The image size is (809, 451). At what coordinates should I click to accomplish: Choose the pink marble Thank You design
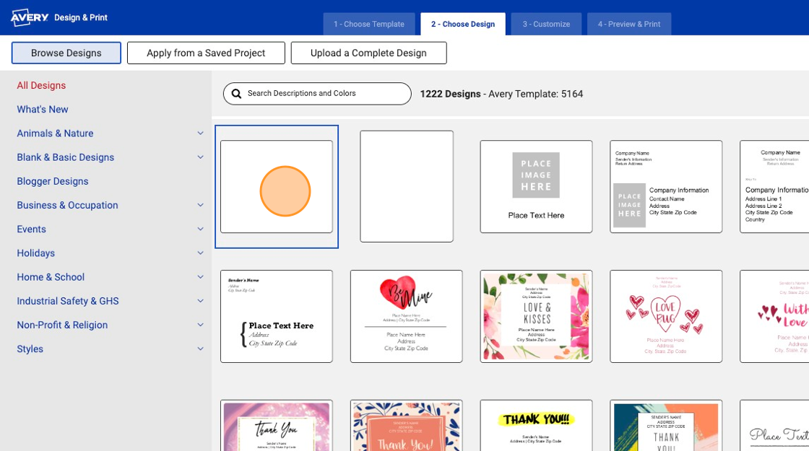277,425
